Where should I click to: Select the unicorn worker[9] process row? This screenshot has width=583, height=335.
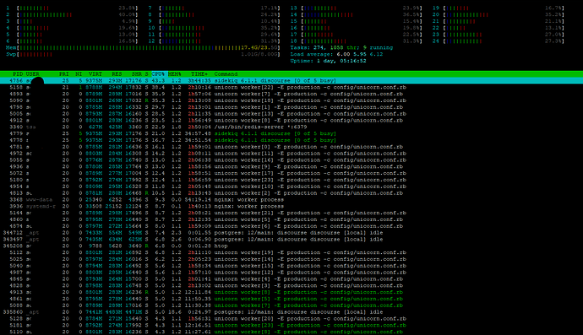point(291,166)
